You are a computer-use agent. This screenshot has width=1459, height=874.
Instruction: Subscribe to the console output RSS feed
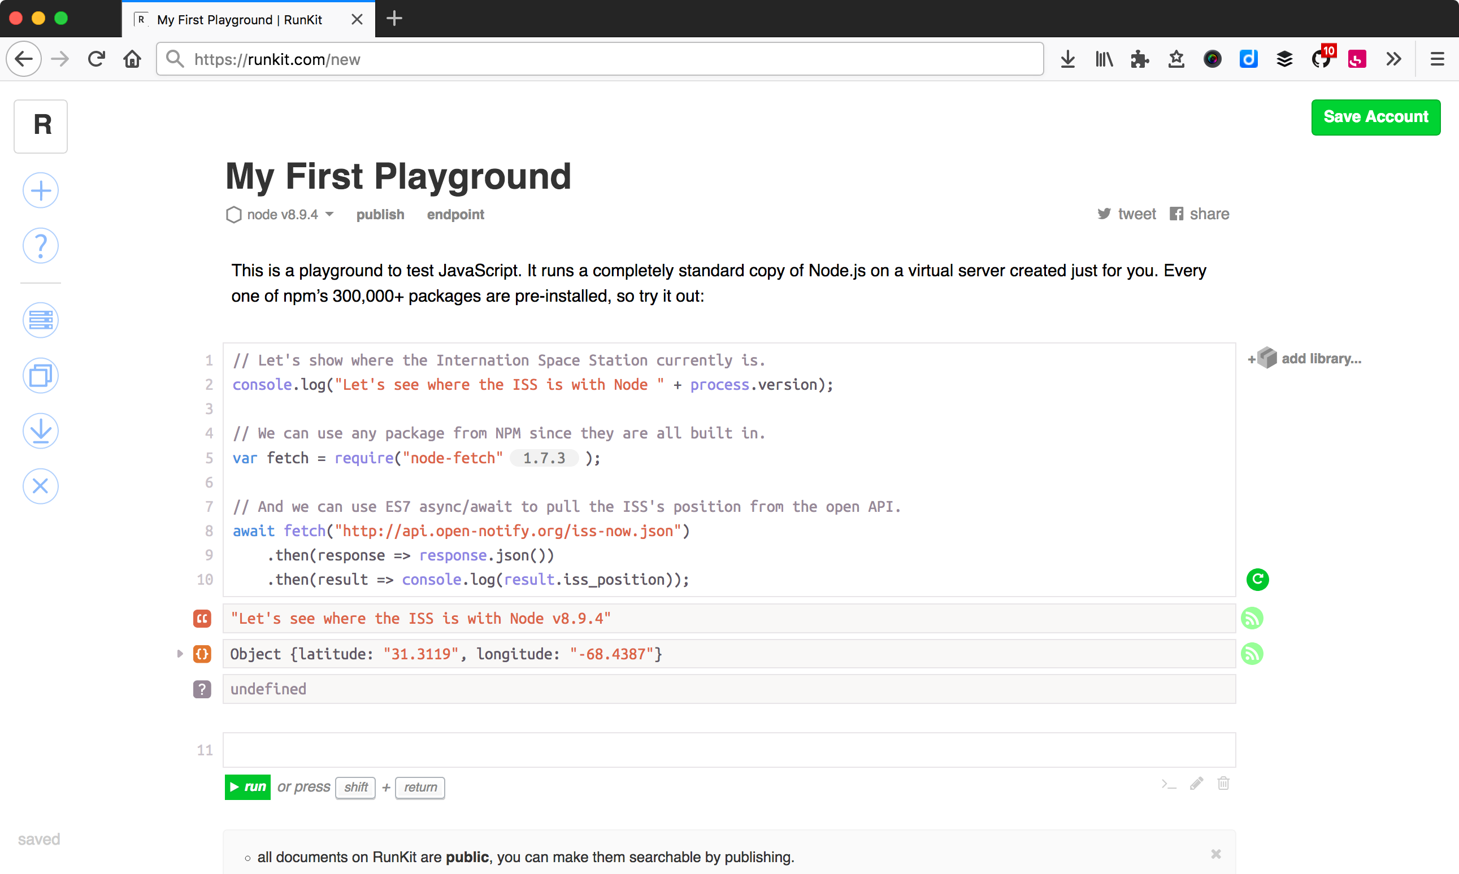(x=1253, y=619)
